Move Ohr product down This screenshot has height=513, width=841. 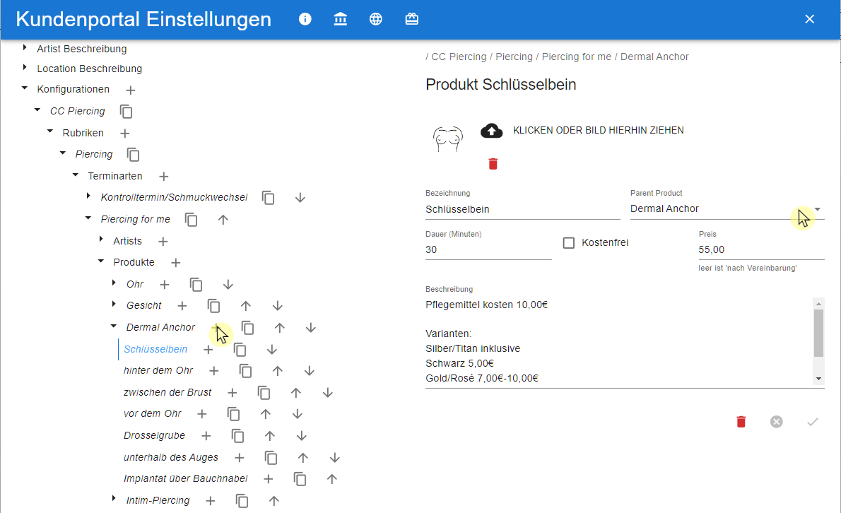(x=228, y=285)
